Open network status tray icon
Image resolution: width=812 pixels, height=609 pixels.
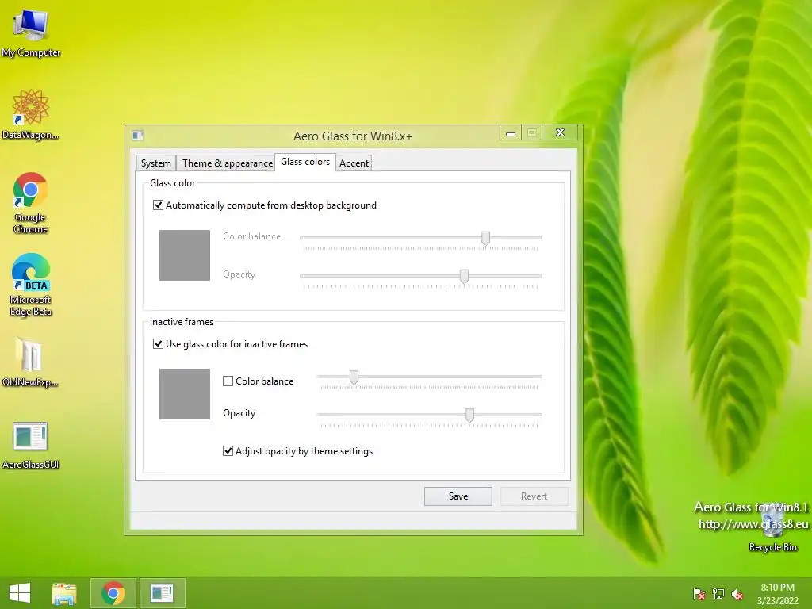tap(718, 594)
